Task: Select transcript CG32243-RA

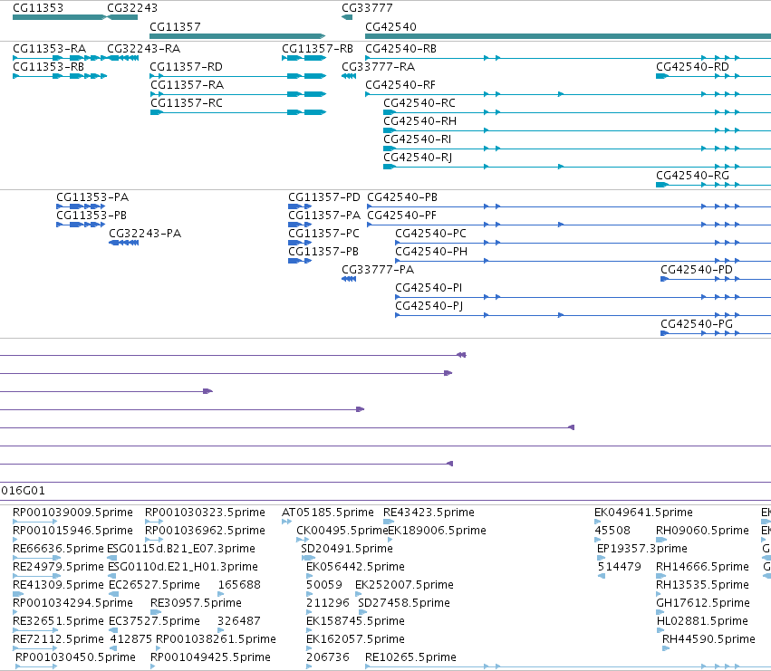Action: click(143, 49)
